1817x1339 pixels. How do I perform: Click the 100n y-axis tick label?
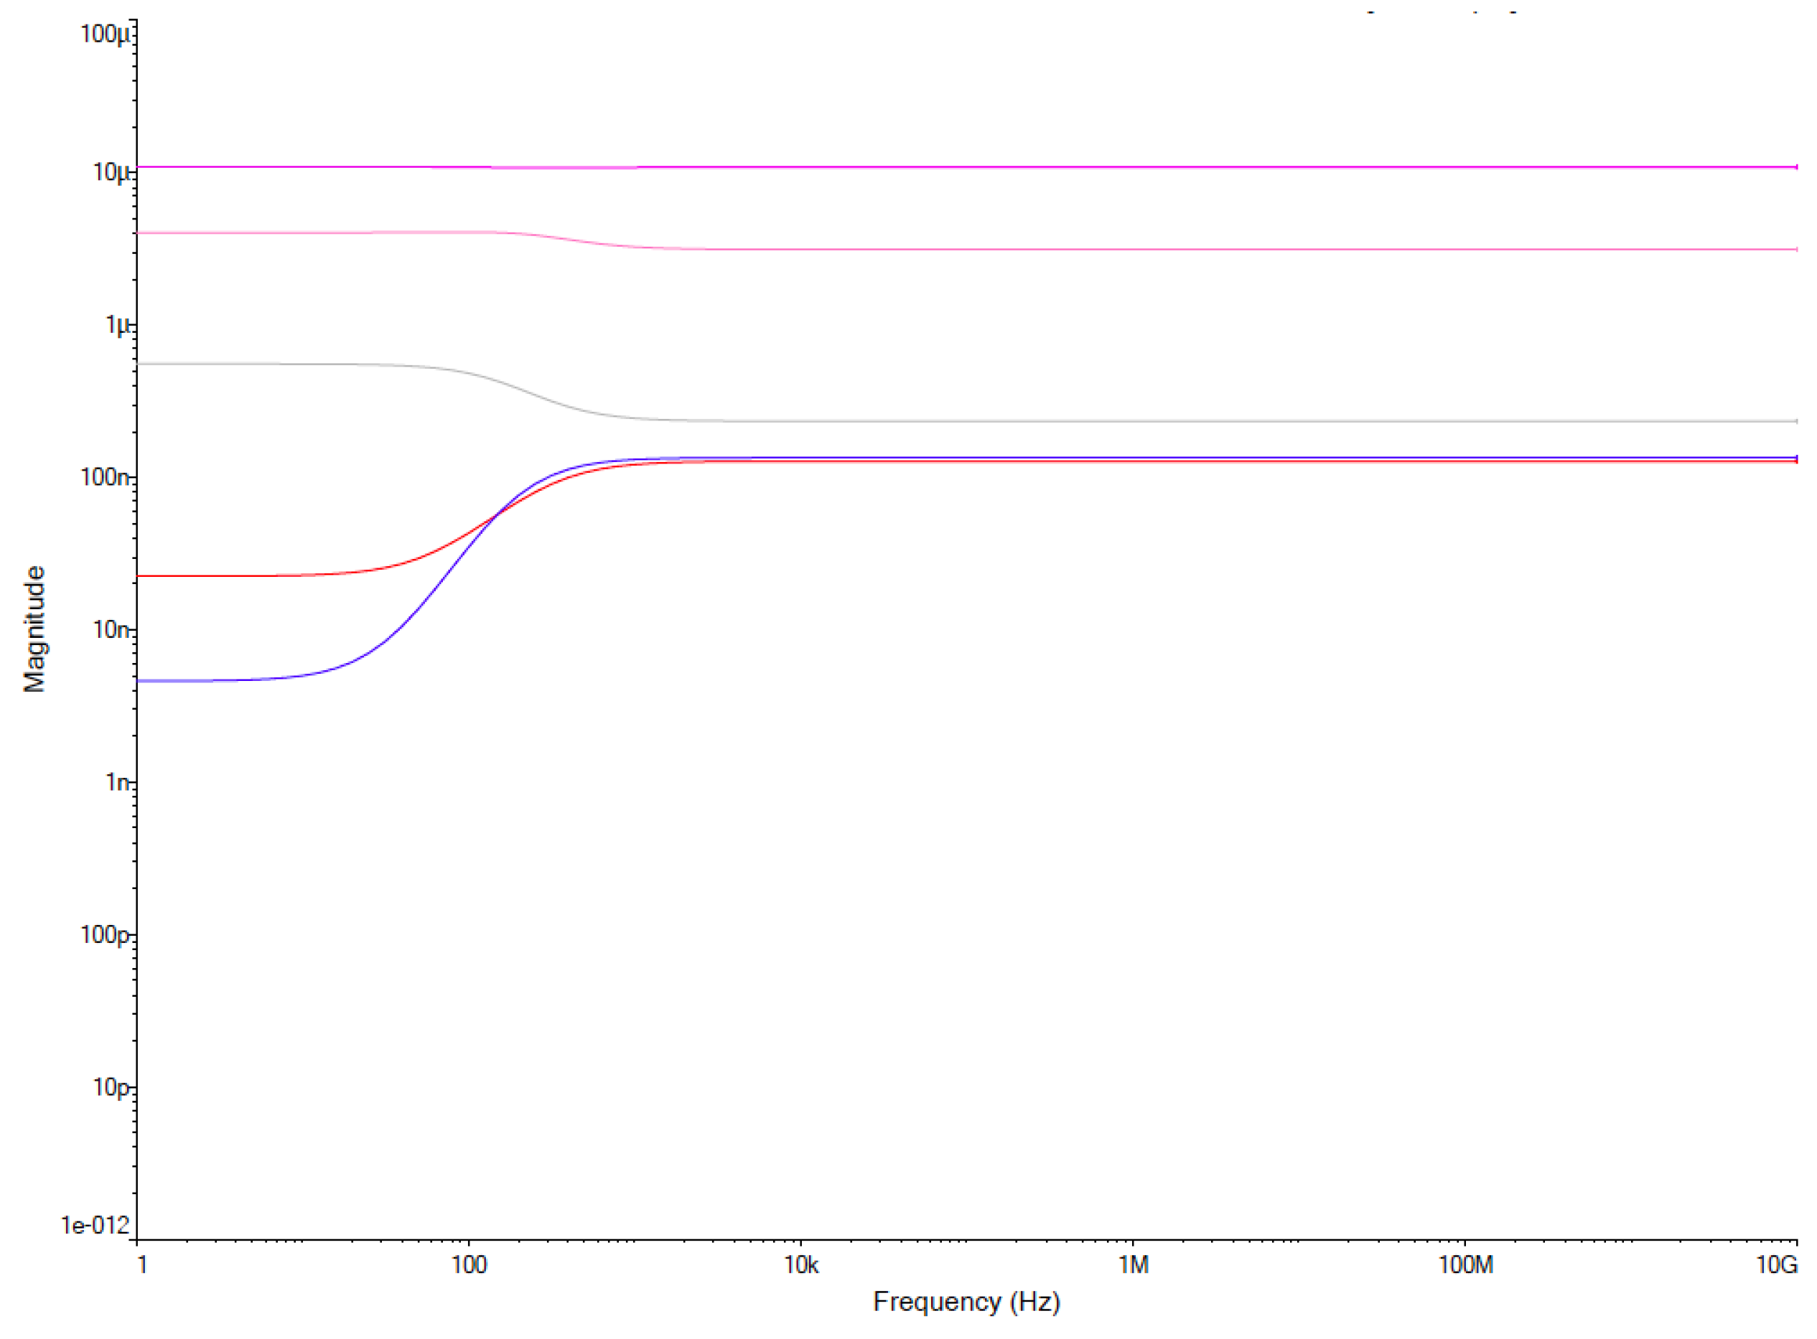pyautogui.click(x=106, y=477)
